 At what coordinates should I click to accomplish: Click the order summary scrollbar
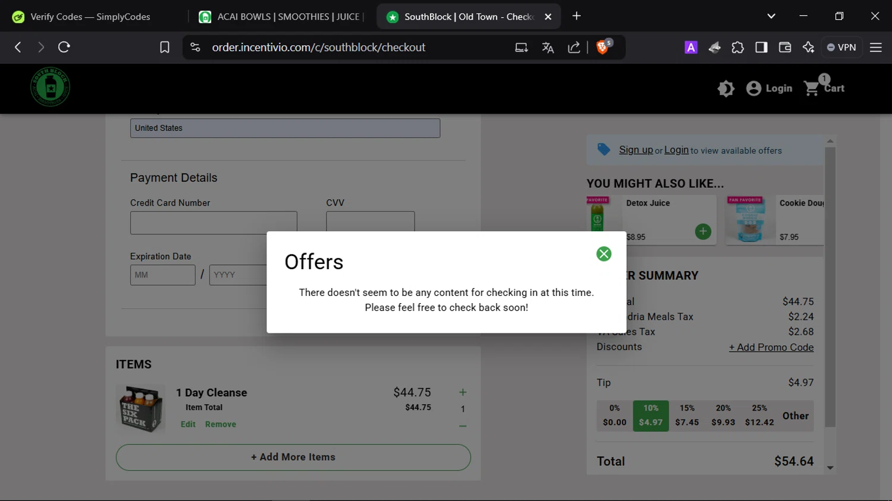coord(830,287)
